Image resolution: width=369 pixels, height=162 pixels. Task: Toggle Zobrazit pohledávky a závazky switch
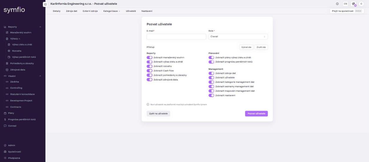pyautogui.click(x=149, y=75)
